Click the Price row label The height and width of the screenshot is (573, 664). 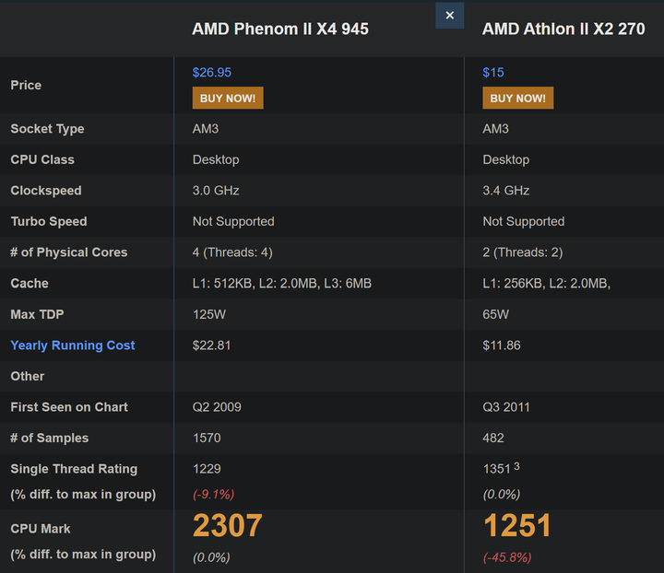point(26,86)
